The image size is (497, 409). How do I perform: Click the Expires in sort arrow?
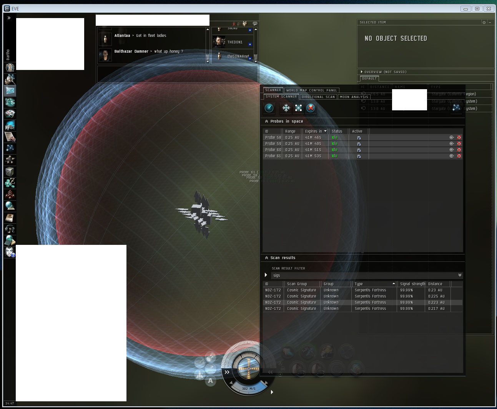click(x=325, y=131)
